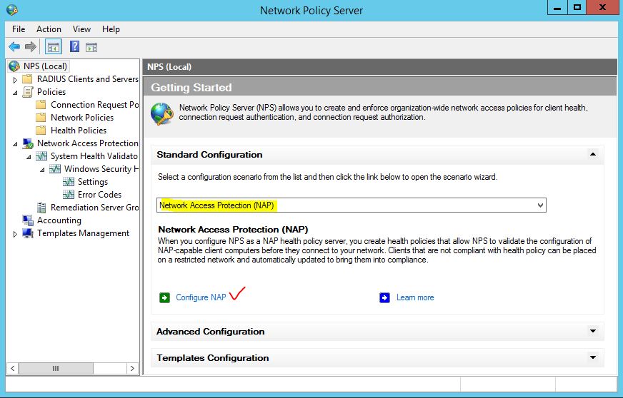Minimize the Network Policy Server window
Image resolution: width=623 pixels, height=398 pixels.
click(x=557, y=8)
